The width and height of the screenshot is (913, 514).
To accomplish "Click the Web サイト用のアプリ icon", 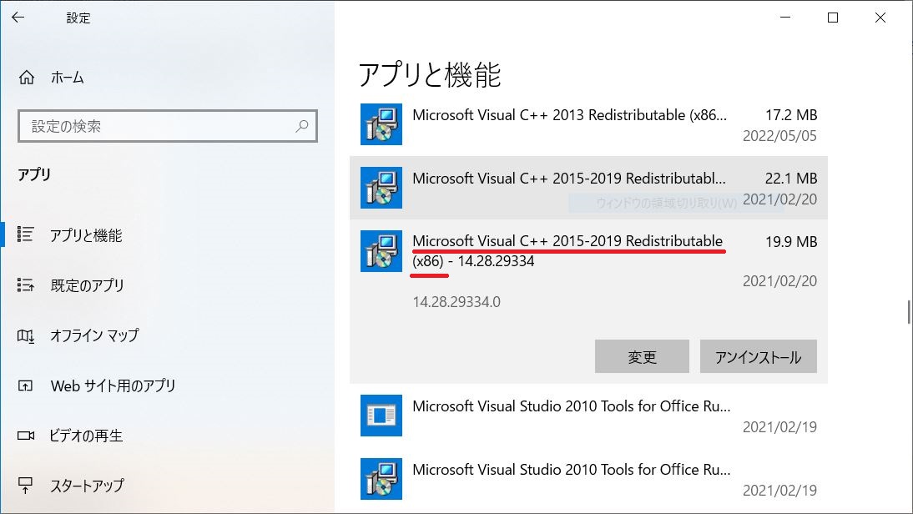I will [25, 385].
